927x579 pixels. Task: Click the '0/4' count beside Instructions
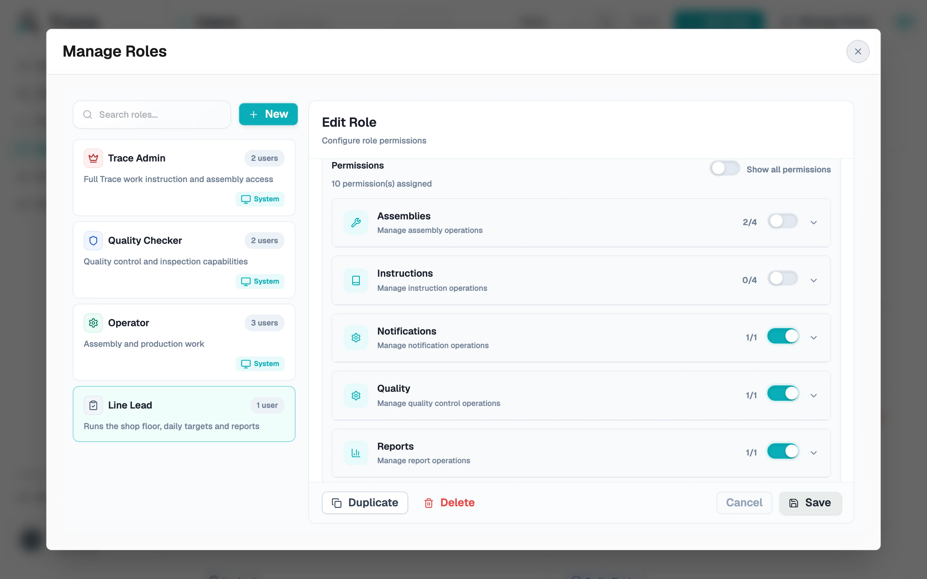click(749, 280)
